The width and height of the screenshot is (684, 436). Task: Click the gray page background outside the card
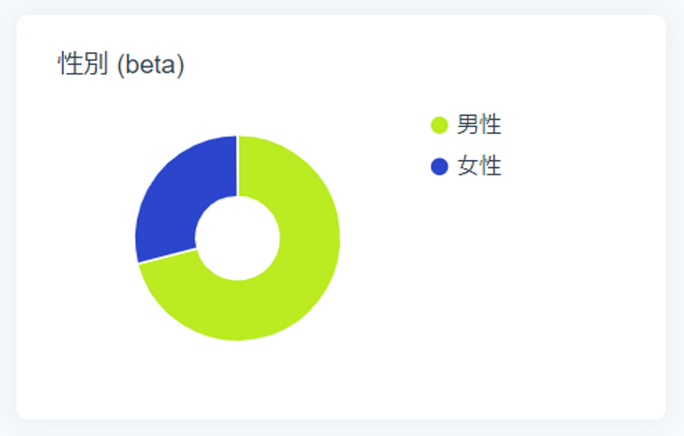point(675,428)
